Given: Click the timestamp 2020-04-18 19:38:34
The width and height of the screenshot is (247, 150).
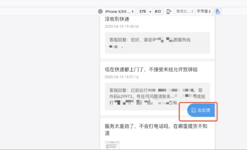Looking at the screenshot, I should pyautogui.click(x=122, y=26).
